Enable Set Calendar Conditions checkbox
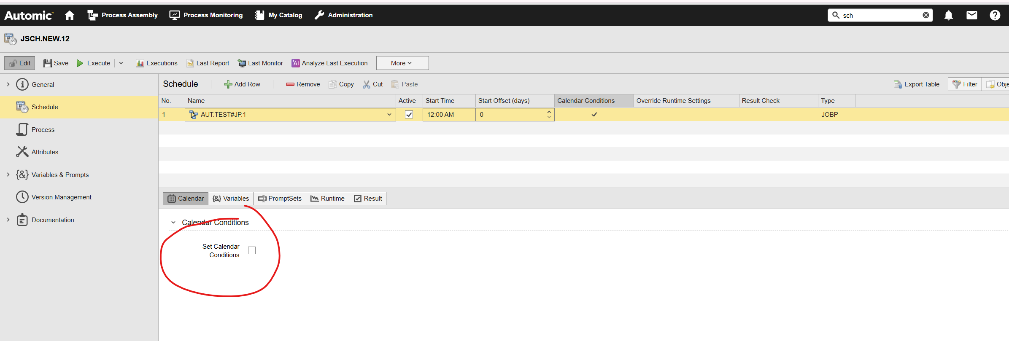Viewport: 1009px width, 341px height. [x=252, y=250]
